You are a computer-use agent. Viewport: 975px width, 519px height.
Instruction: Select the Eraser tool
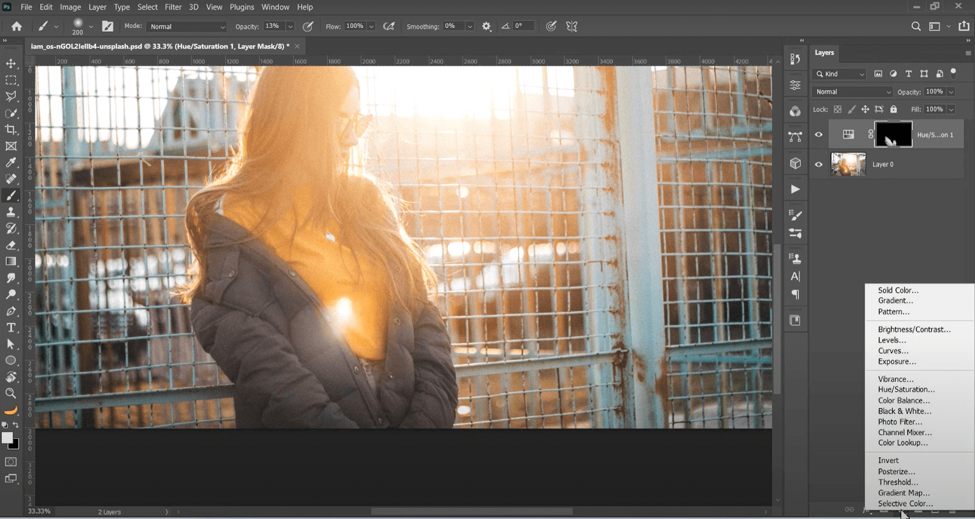pyautogui.click(x=11, y=245)
